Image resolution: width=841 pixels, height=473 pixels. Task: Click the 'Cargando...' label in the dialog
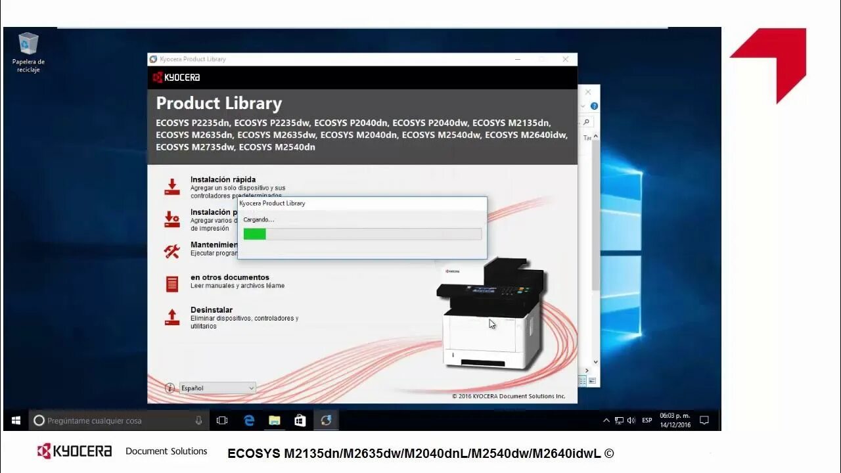pyautogui.click(x=258, y=219)
